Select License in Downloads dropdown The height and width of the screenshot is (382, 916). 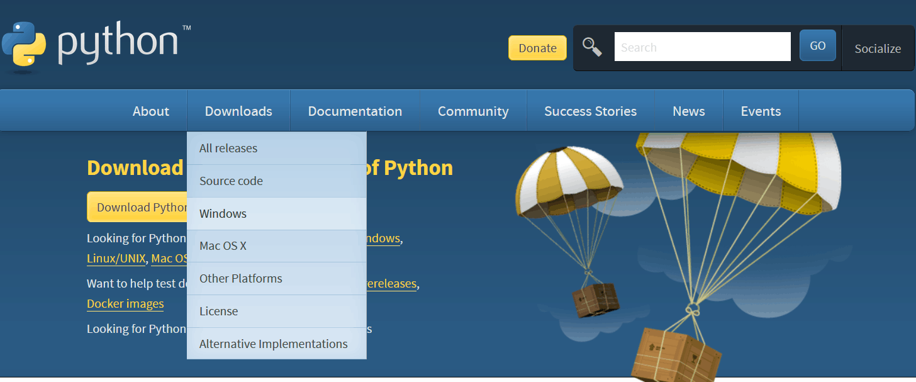(277, 312)
